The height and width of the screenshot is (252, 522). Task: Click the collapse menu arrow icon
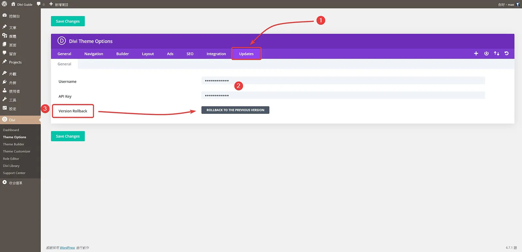[5, 182]
